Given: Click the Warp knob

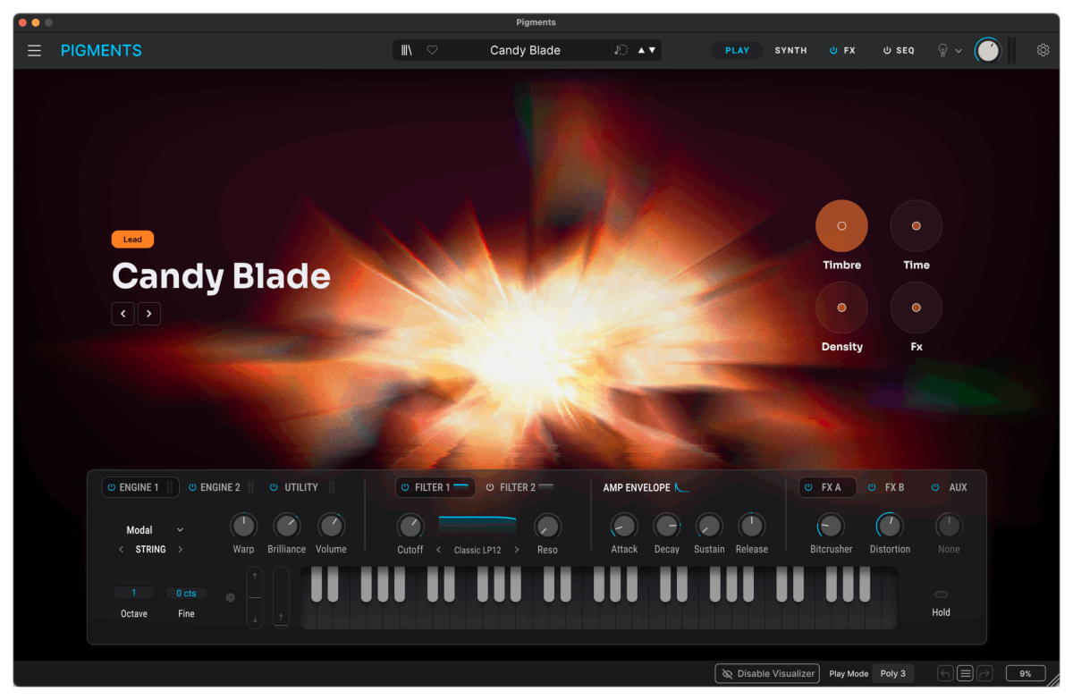Looking at the screenshot, I should pos(243,526).
